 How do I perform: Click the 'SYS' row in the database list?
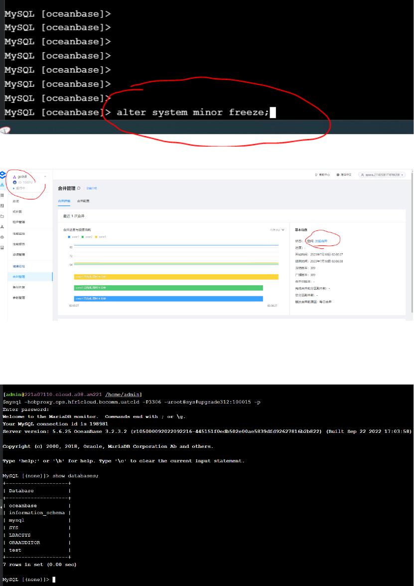[x=13, y=528]
